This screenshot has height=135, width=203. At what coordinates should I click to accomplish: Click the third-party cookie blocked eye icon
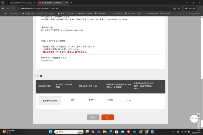(x=175, y=9)
